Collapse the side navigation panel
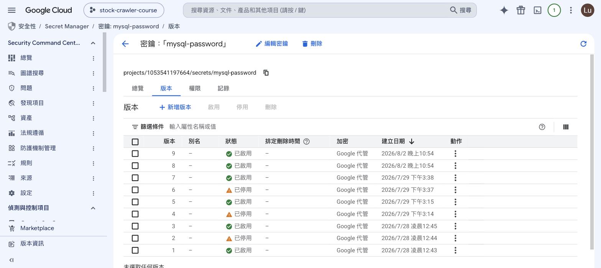Image resolution: width=601 pixels, height=268 pixels. [11, 260]
